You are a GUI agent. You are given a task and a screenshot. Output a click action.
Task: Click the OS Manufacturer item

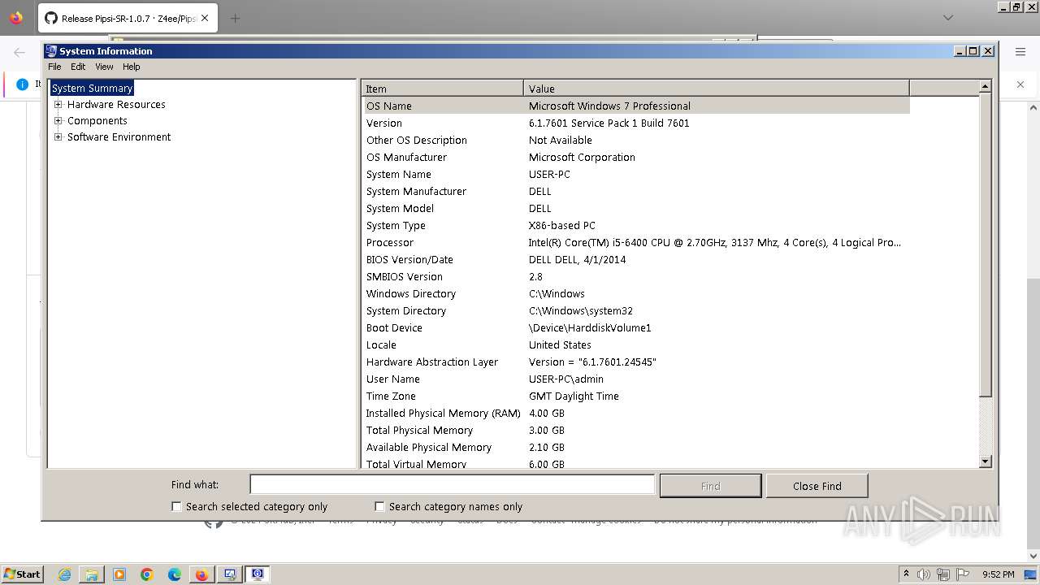click(406, 157)
